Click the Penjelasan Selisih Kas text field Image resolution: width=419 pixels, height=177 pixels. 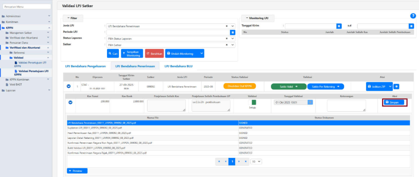(166, 105)
